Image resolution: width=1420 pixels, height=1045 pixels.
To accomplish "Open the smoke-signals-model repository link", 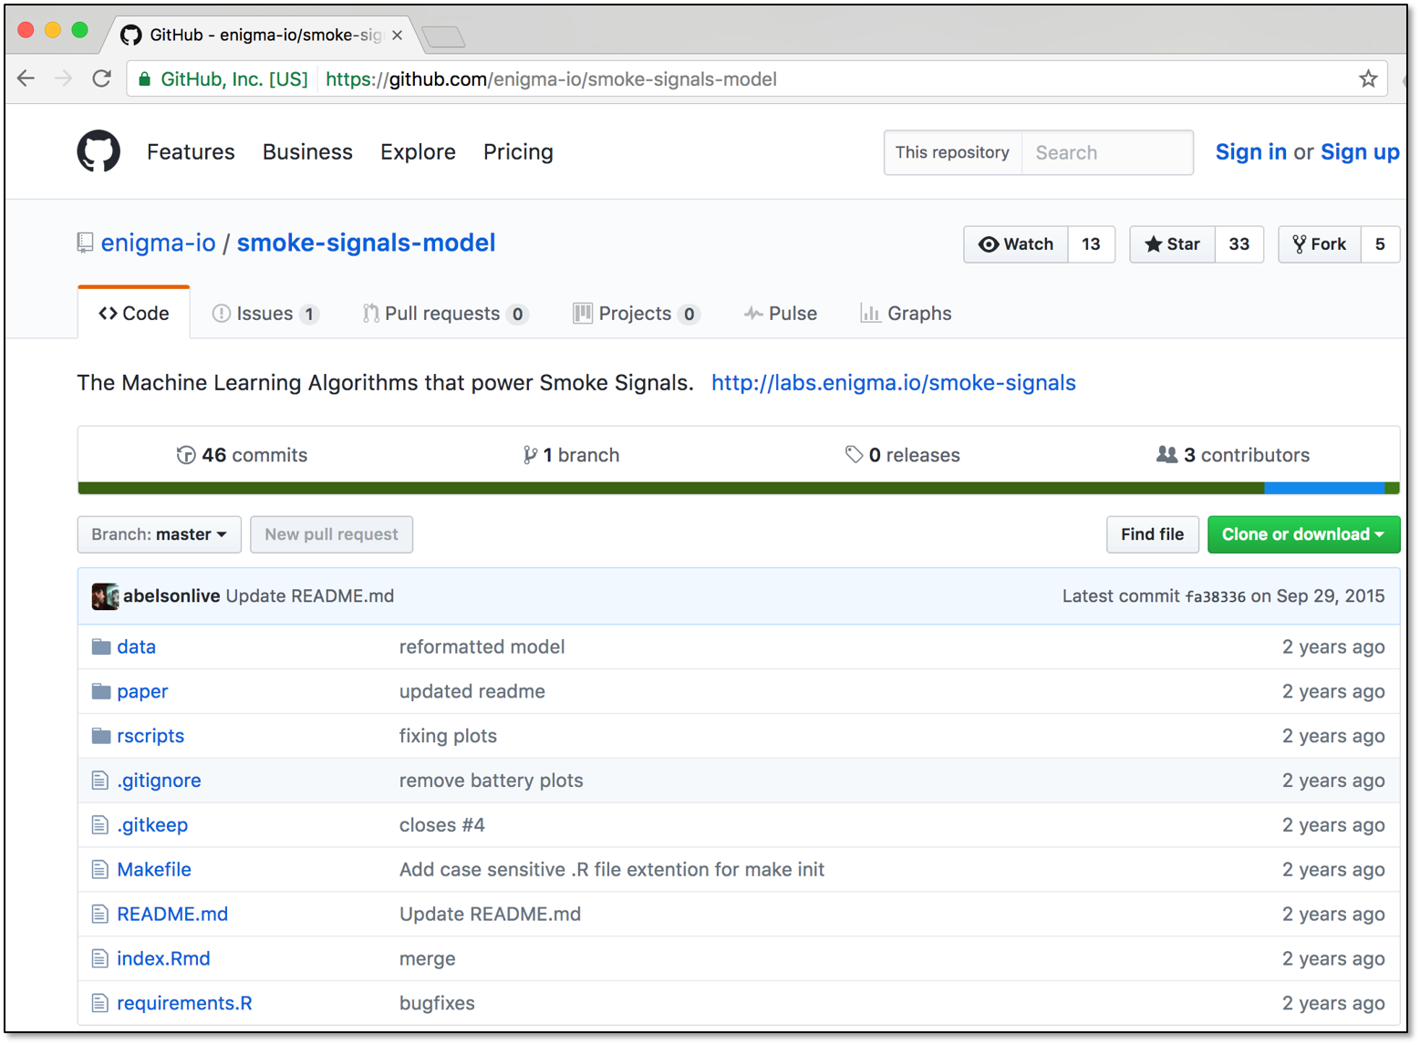I will click(367, 243).
